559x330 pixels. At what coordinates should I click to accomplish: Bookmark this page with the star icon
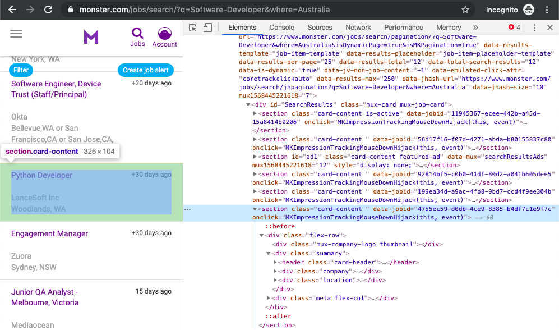point(465,10)
